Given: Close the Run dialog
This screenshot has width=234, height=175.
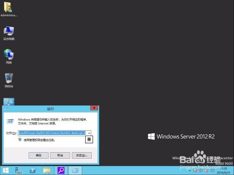Looking at the screenshot, I should pyautogui.click(x=94, y=108).
